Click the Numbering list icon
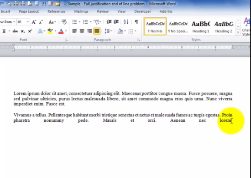The image size is (251, 178). point(85,22)
